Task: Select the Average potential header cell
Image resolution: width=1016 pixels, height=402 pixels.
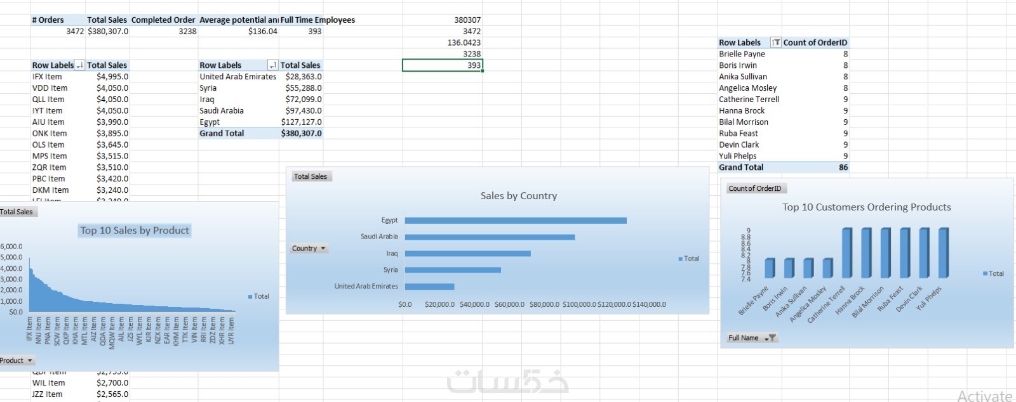Action: coord(238,20)
